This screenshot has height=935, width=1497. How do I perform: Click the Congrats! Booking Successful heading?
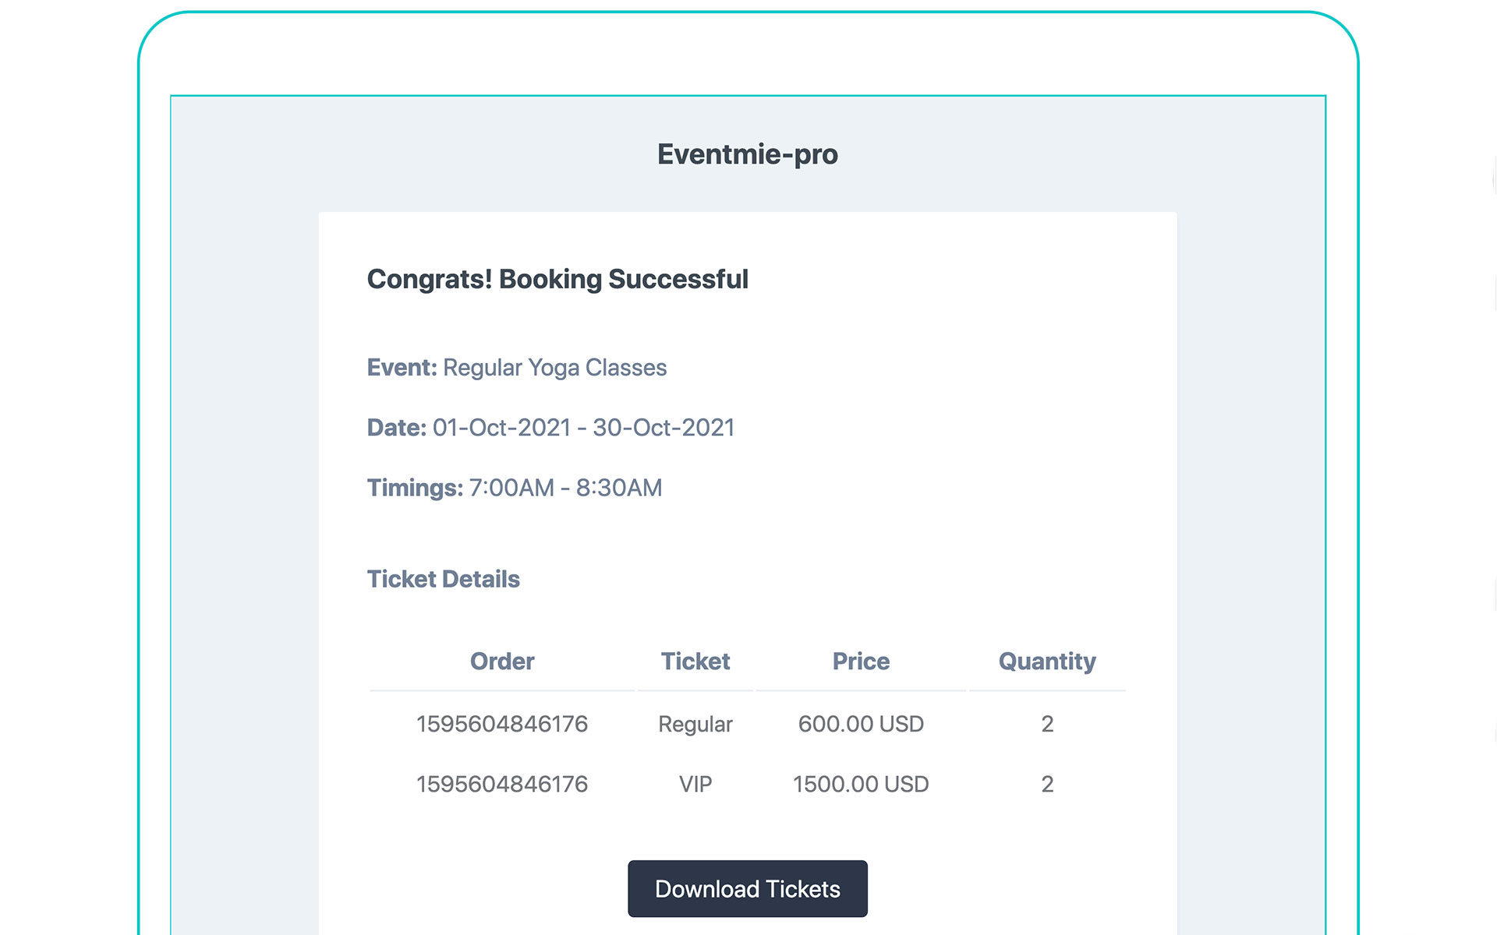click(557, 279)
